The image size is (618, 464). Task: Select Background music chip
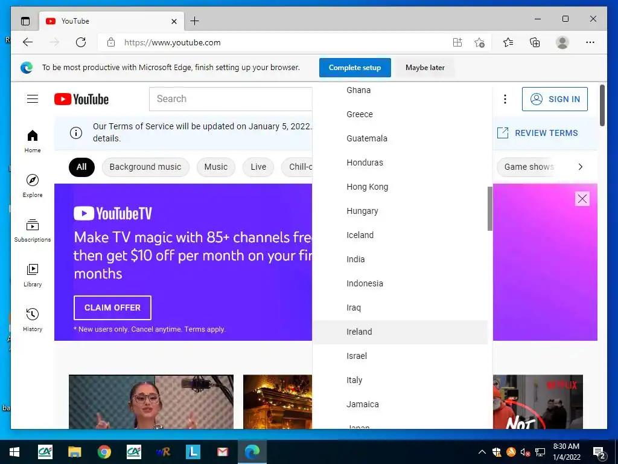click(x=145, y=167)
